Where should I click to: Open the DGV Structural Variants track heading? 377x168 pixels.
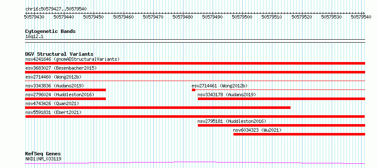pyautogui.click(x=59, y=54)
